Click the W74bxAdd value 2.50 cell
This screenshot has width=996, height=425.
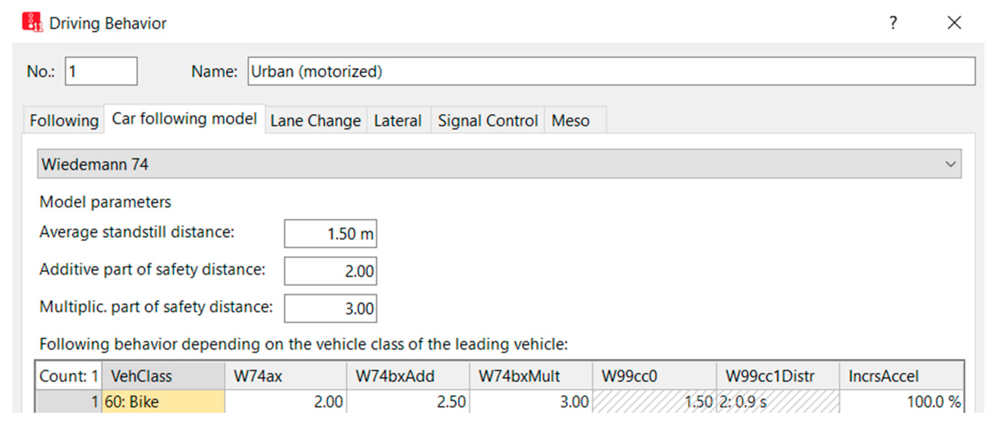408,402
